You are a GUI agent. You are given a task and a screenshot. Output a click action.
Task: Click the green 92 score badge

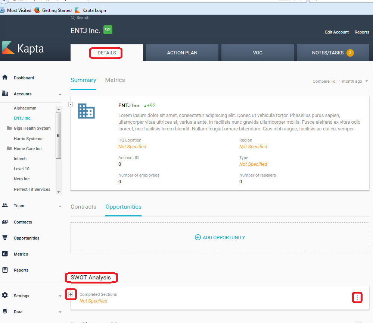108,30
